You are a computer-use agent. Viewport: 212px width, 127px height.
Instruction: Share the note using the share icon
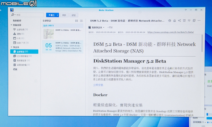(179, 21)
